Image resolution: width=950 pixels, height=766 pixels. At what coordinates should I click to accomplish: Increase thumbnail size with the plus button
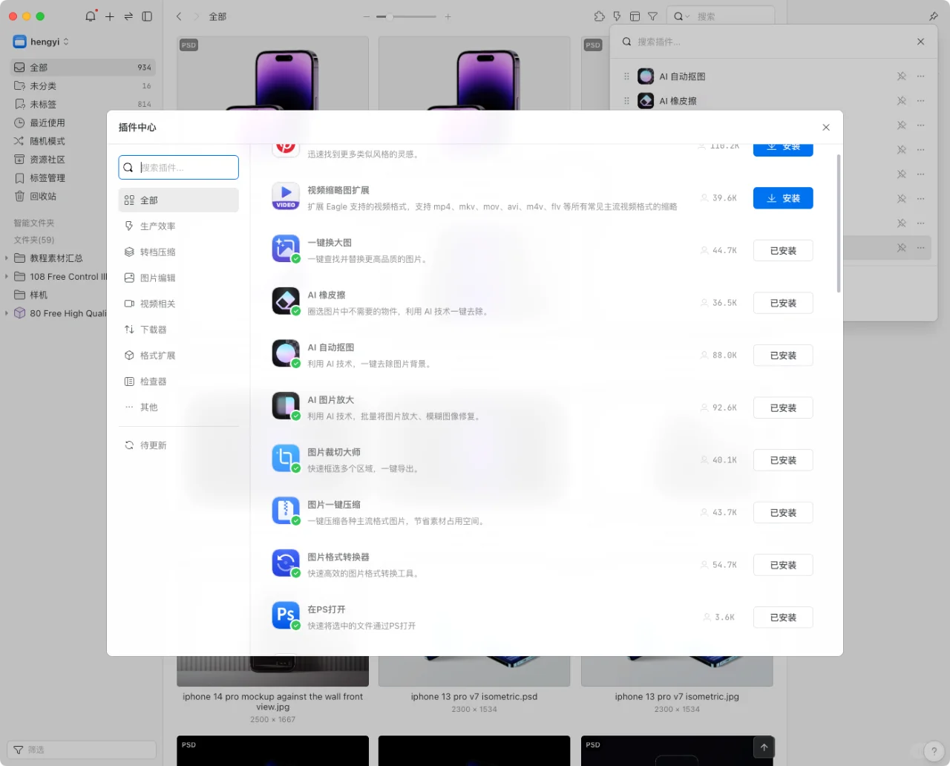[x=448, y=16]
